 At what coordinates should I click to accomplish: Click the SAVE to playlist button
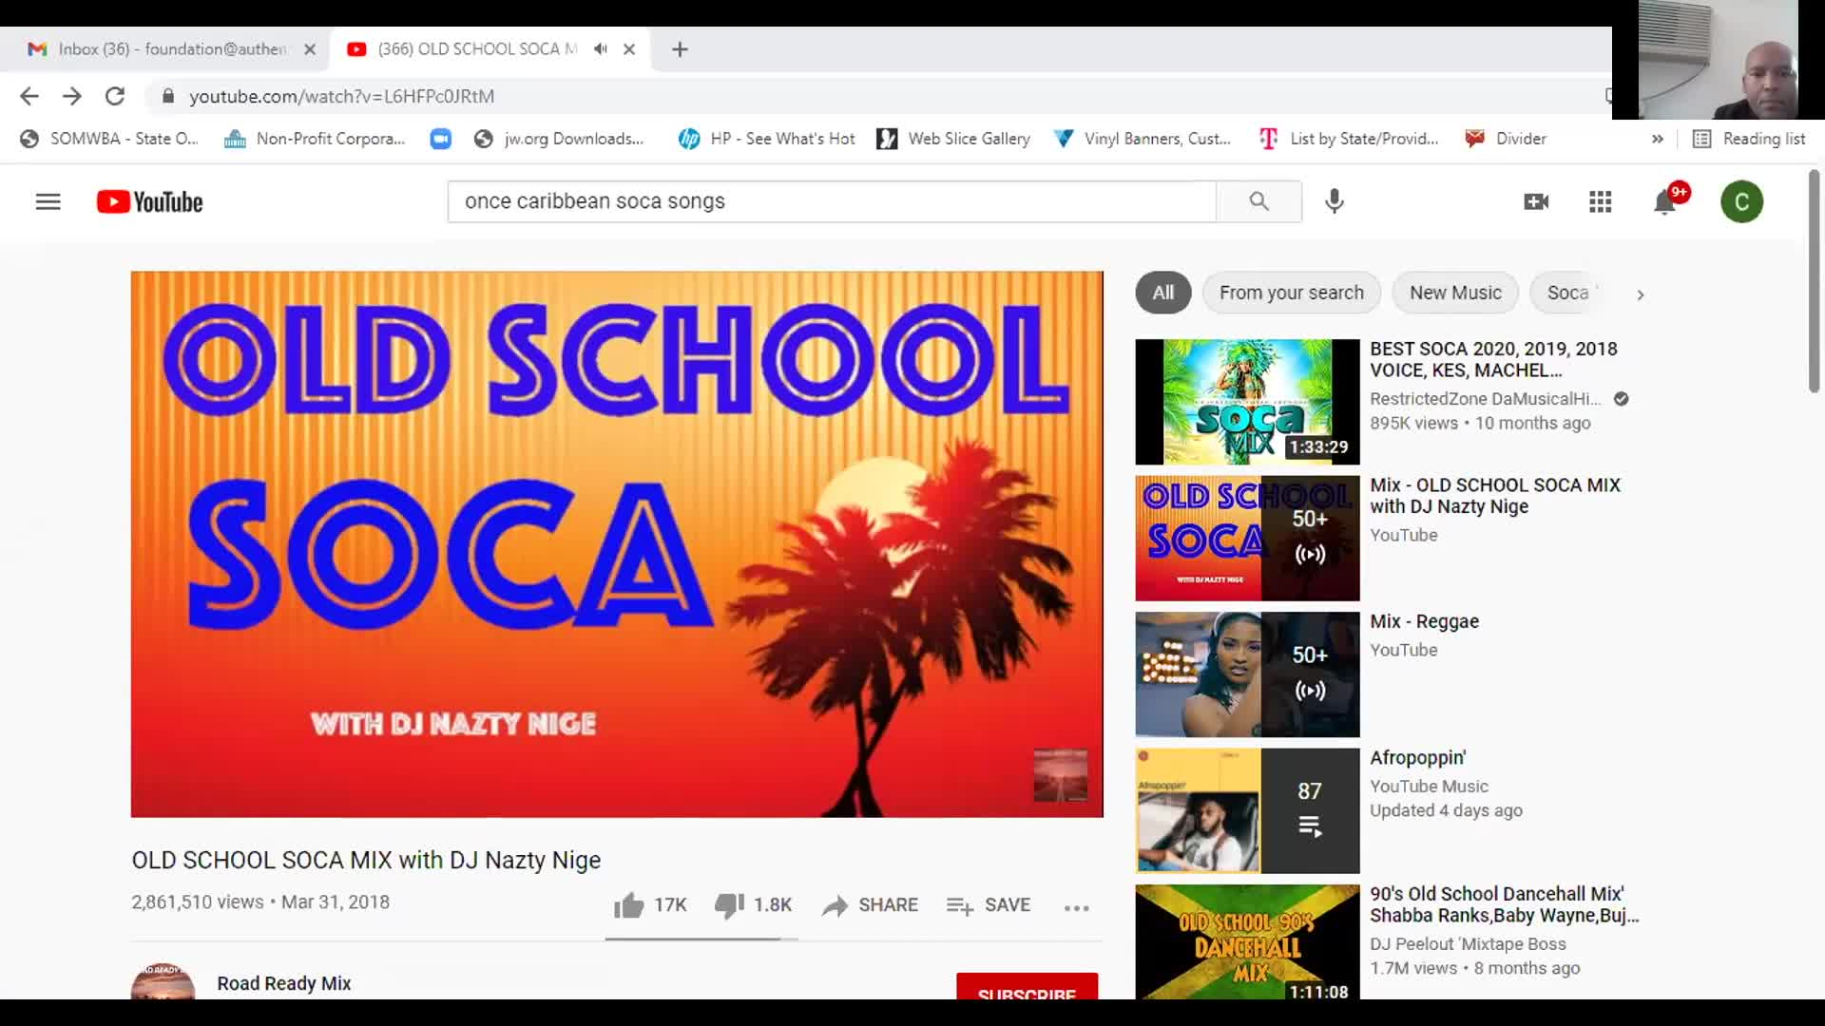[989, 905]
